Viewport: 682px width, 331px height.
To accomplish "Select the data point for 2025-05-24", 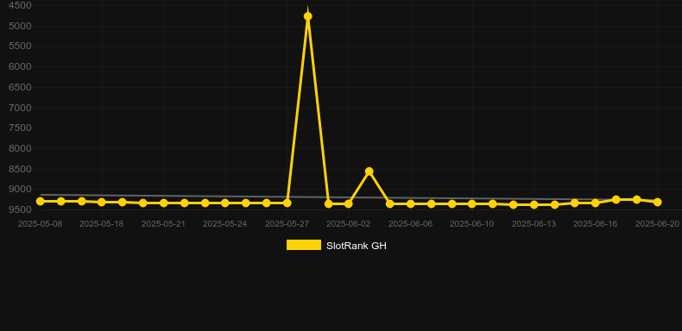I will point(224,203).
